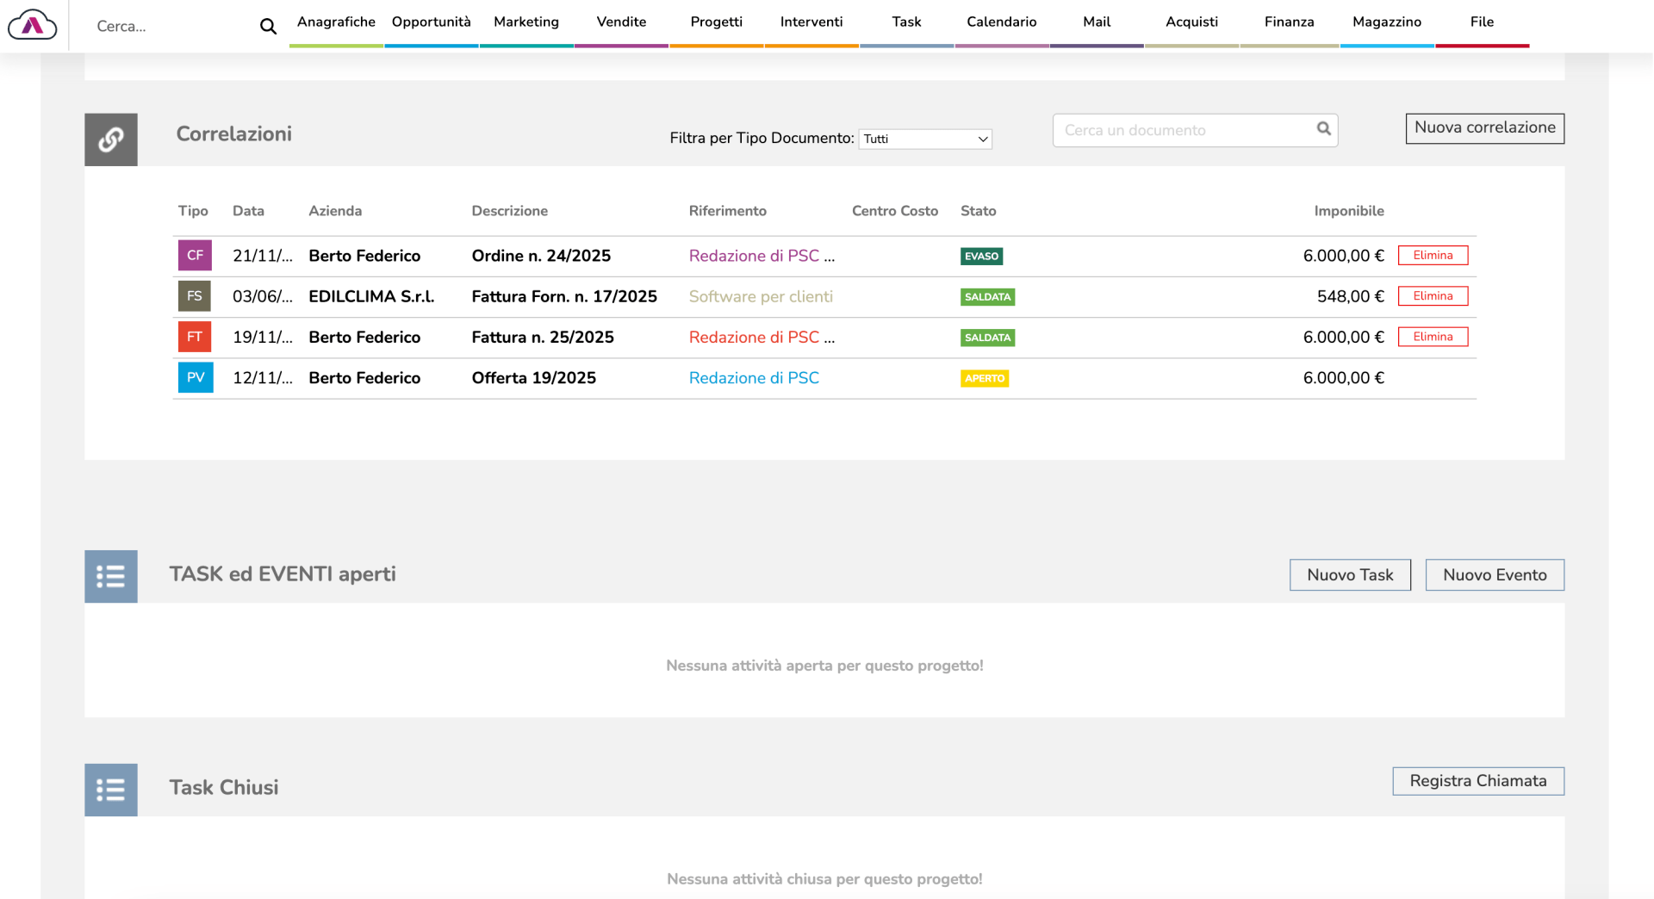Click the document search magnifier icon
Screen dimensions: 1654x899
click(1323, 129)
